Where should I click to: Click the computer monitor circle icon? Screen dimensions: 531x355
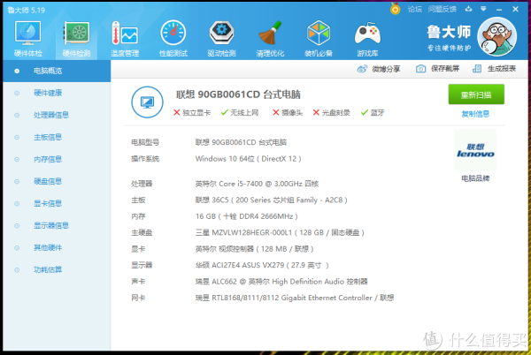147,102
